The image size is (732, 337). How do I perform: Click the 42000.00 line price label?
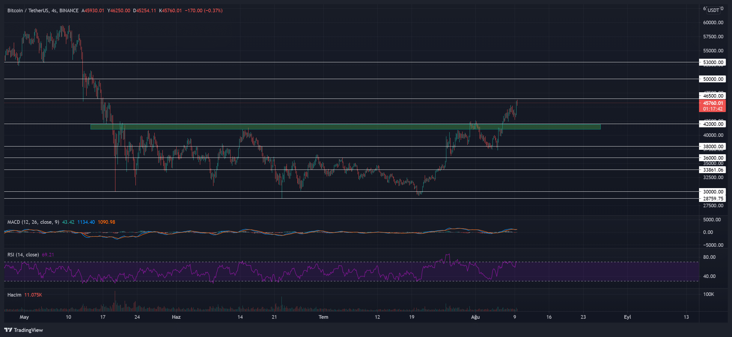click(x=713, y=124)
